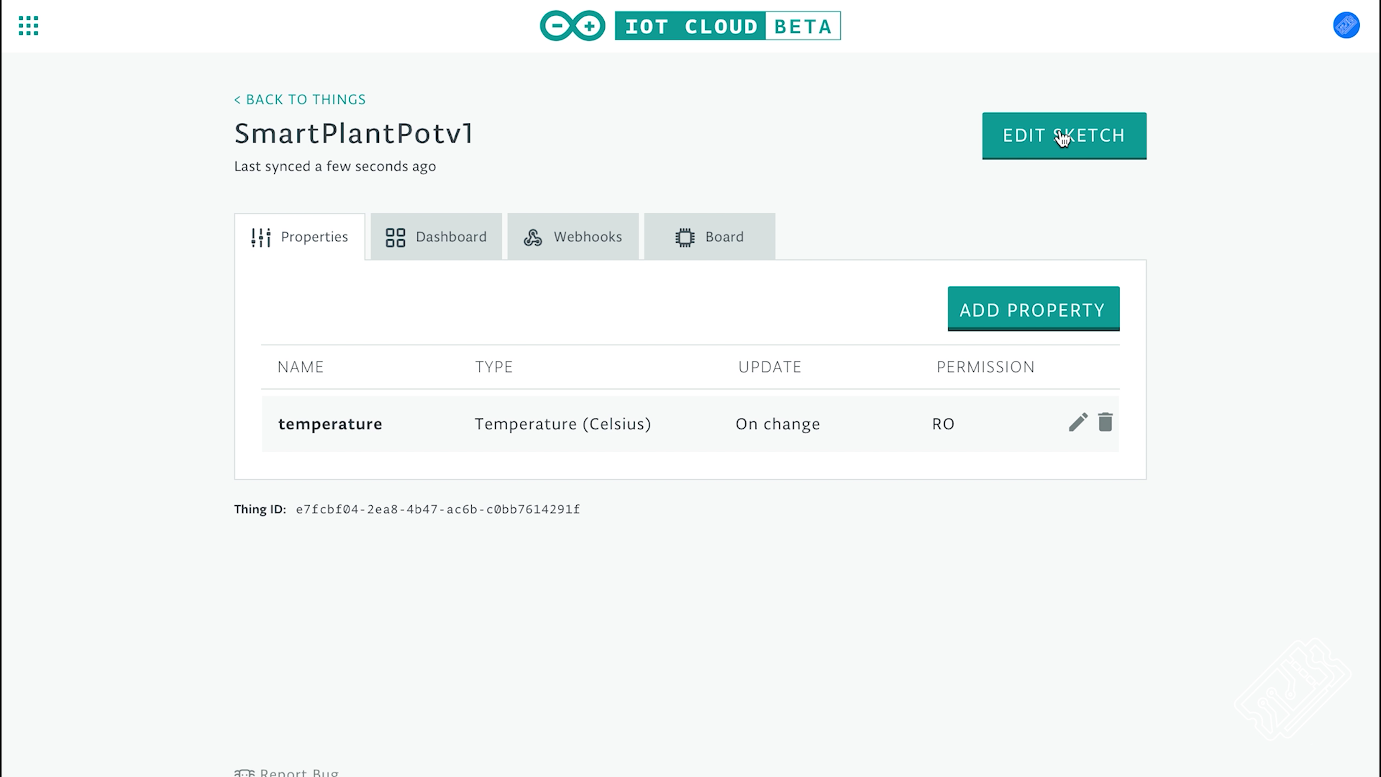Click the Report Bug icon

pyautogui.click(x=244, y=773)
